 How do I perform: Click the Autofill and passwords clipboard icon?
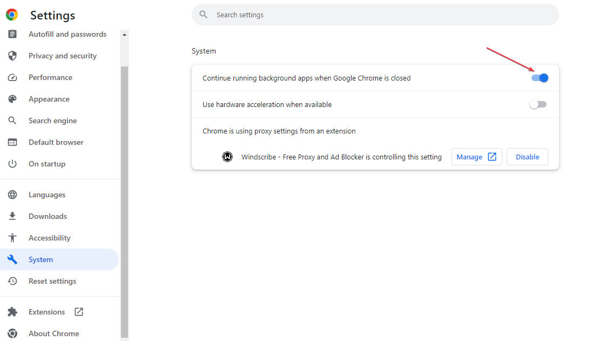point(12,34)
